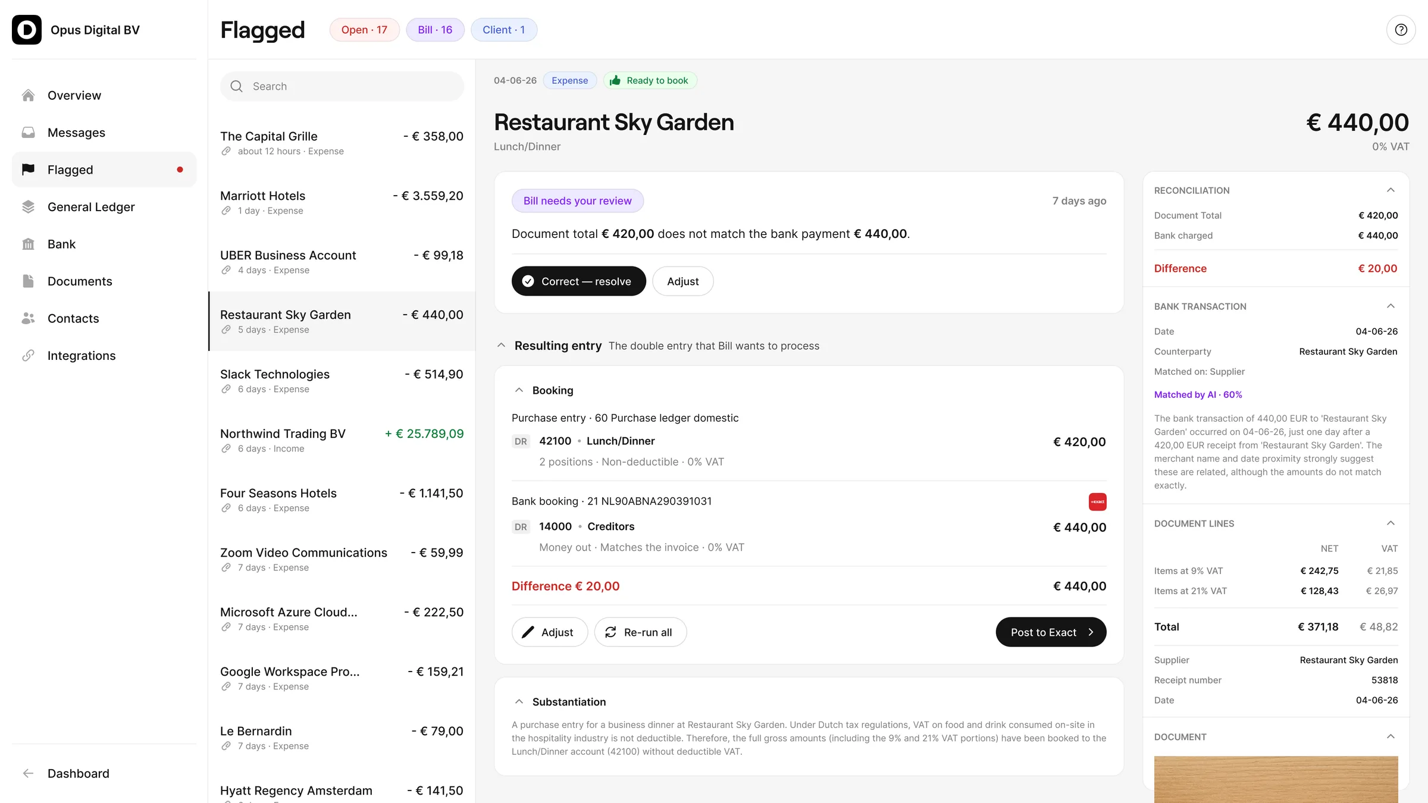Click Adjust button below Difference € 20,00
1428x803 pixels.
[550, 632]
